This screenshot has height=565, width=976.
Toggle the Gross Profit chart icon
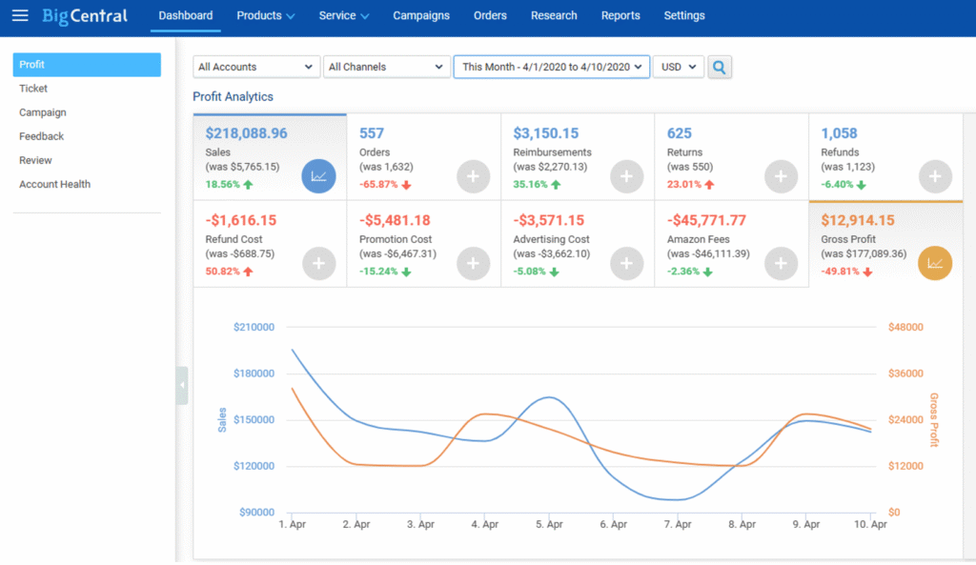click(934, 264)
